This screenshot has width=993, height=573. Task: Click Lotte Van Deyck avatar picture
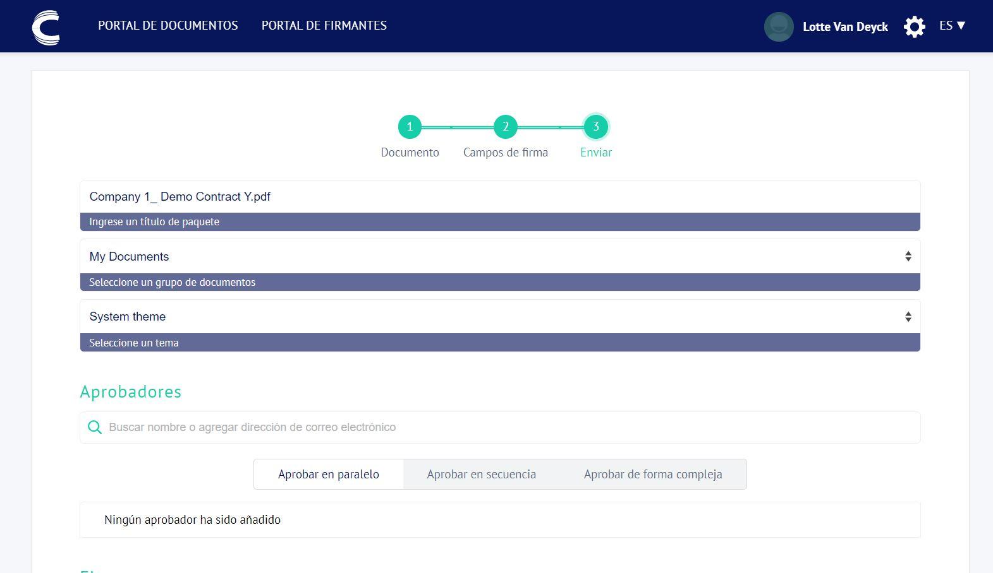point(779,27)
